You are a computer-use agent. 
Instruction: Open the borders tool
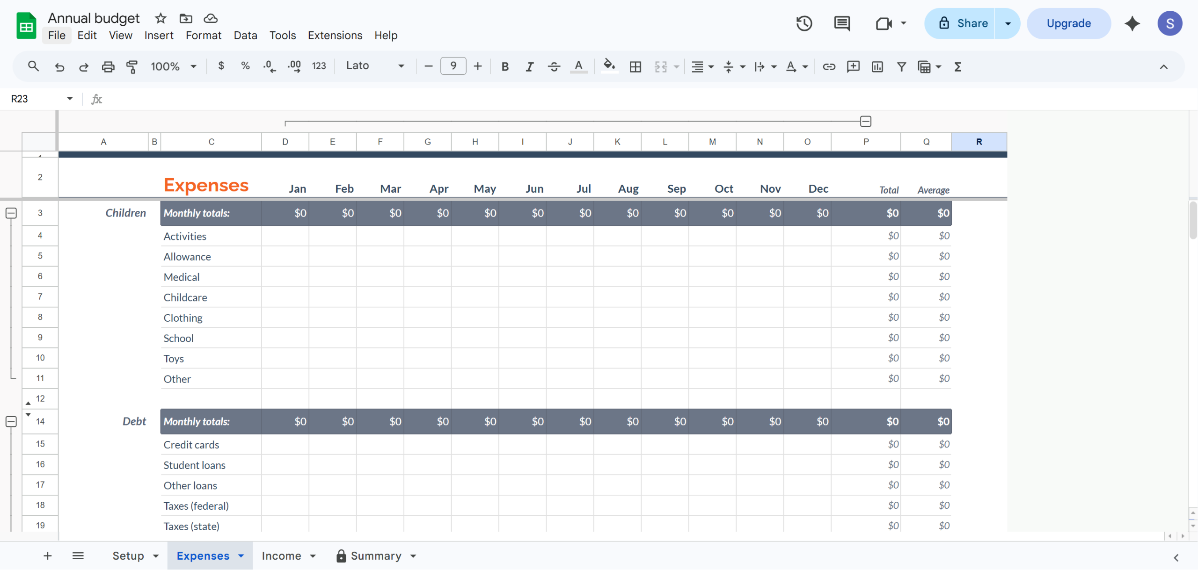point(635,66)
